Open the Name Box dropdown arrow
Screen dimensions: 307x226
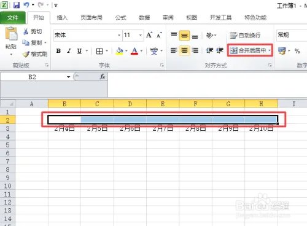click(68, 77)
